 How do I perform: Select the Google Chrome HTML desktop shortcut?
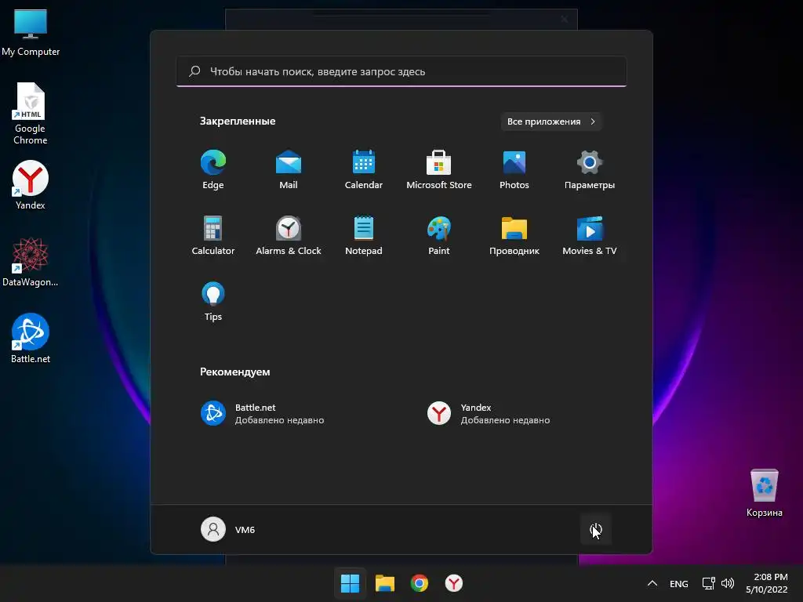click(x=31, y=114)
